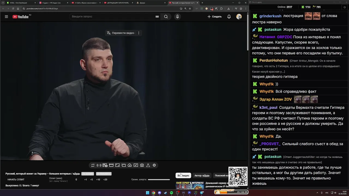Select the Все видео filter chip
Image resolution: width=349 pixels, height=196 pixels.
(x=183, y=176)
